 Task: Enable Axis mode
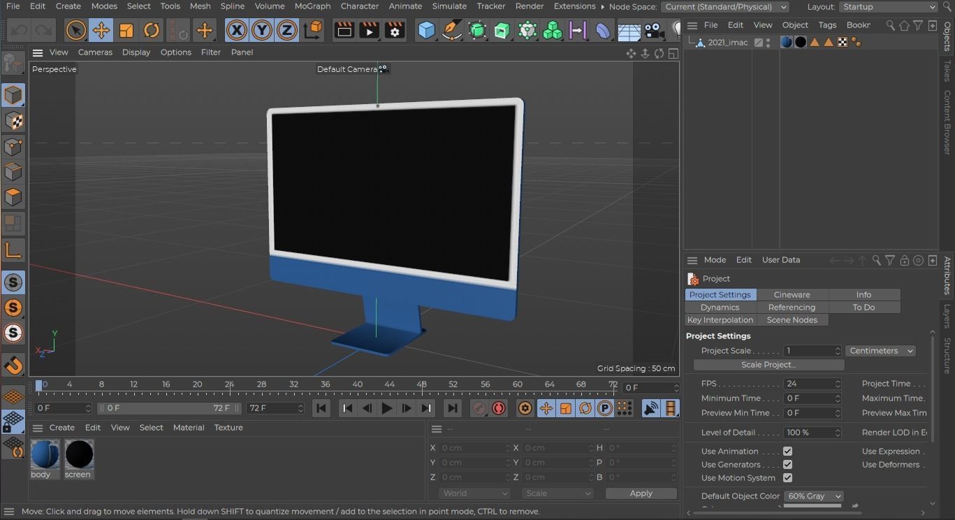click(13, 250)
